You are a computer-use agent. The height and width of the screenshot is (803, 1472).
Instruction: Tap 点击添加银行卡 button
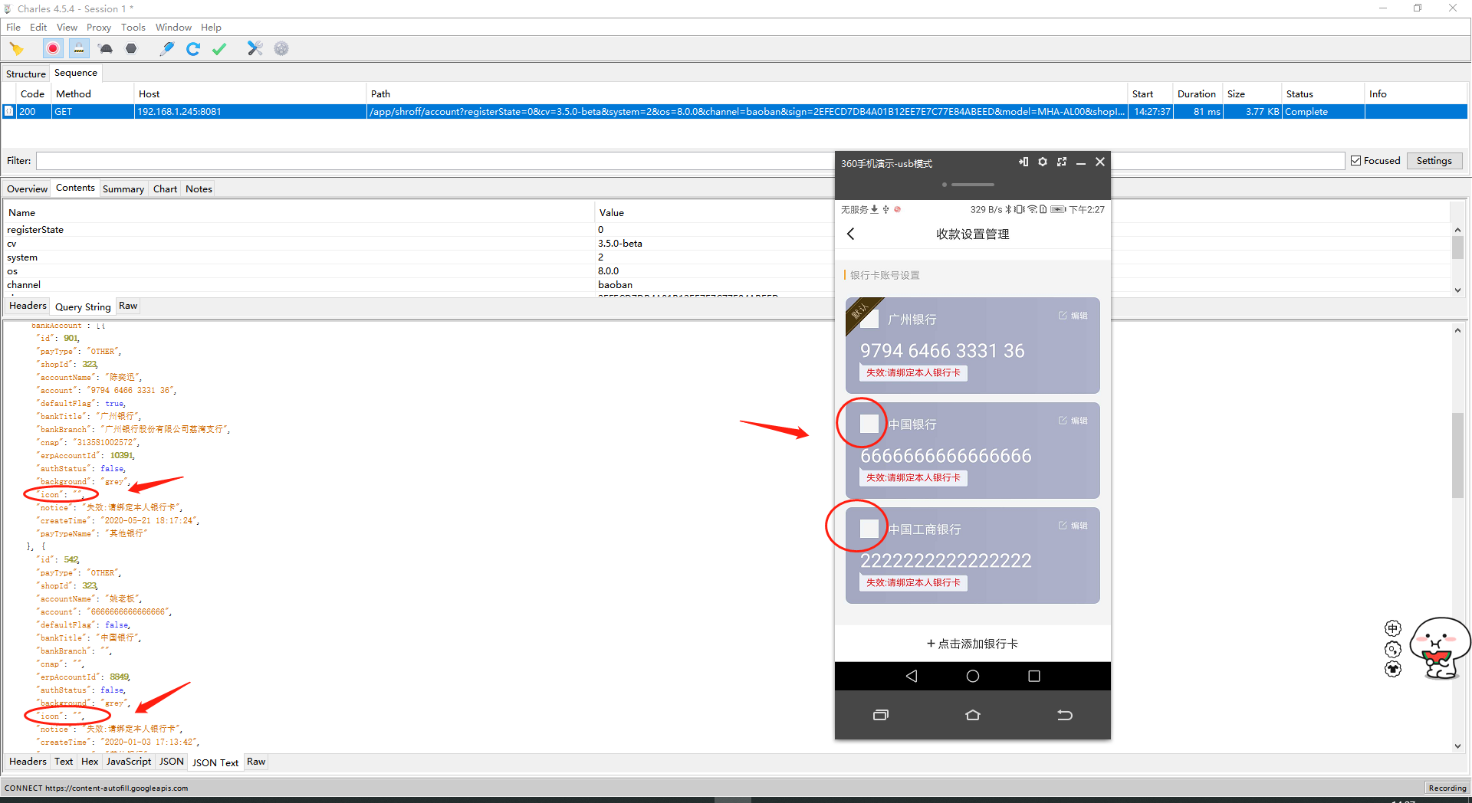coord(972,644)
